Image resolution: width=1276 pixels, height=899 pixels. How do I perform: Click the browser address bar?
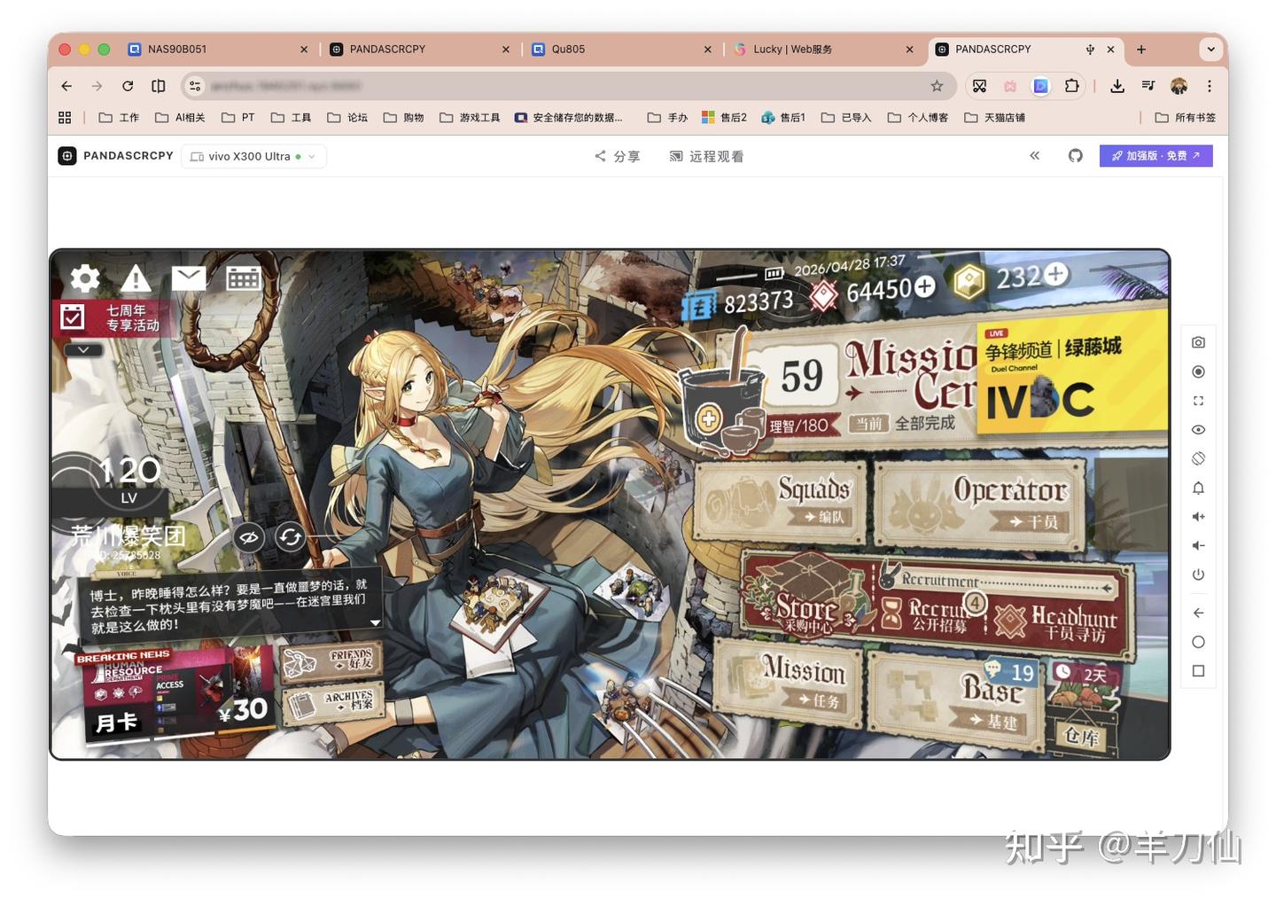(x=567, y=86)
